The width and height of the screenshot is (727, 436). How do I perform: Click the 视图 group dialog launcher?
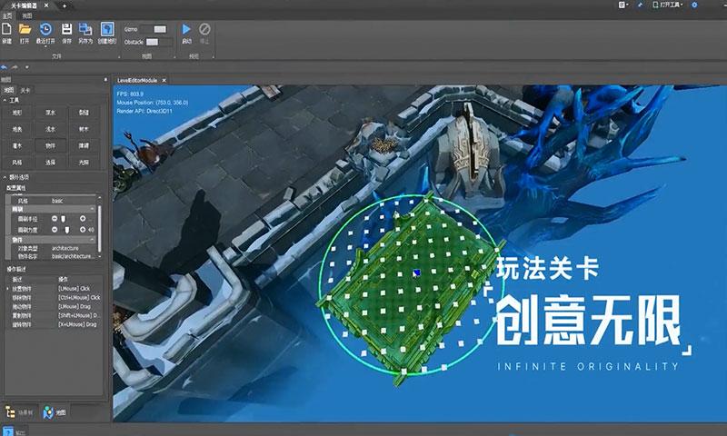(174, 56)
